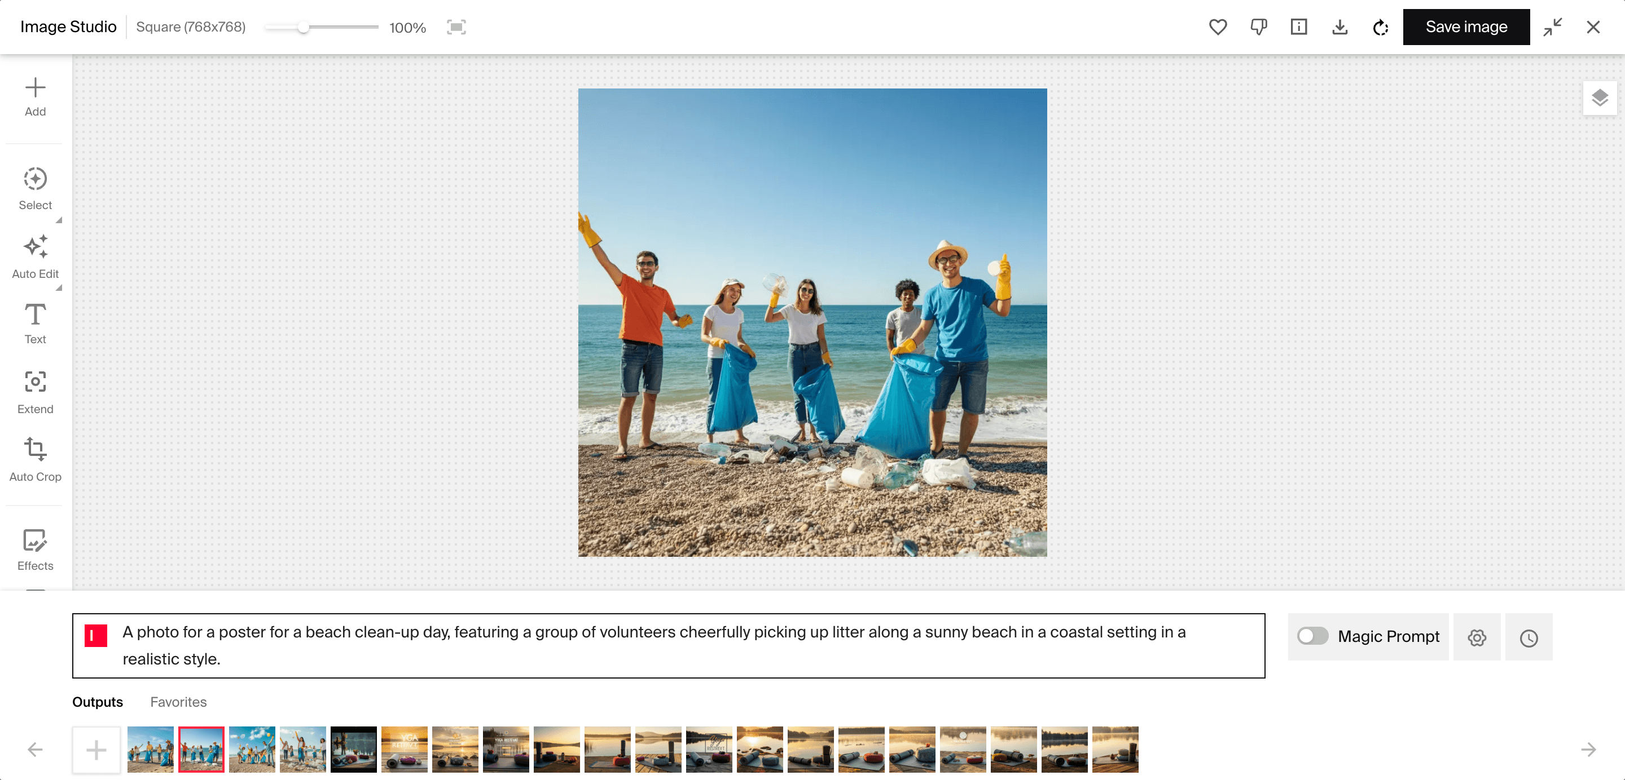Click the Save image button
Viewport: 1625px width, 780px height.
click(1466, 27)
